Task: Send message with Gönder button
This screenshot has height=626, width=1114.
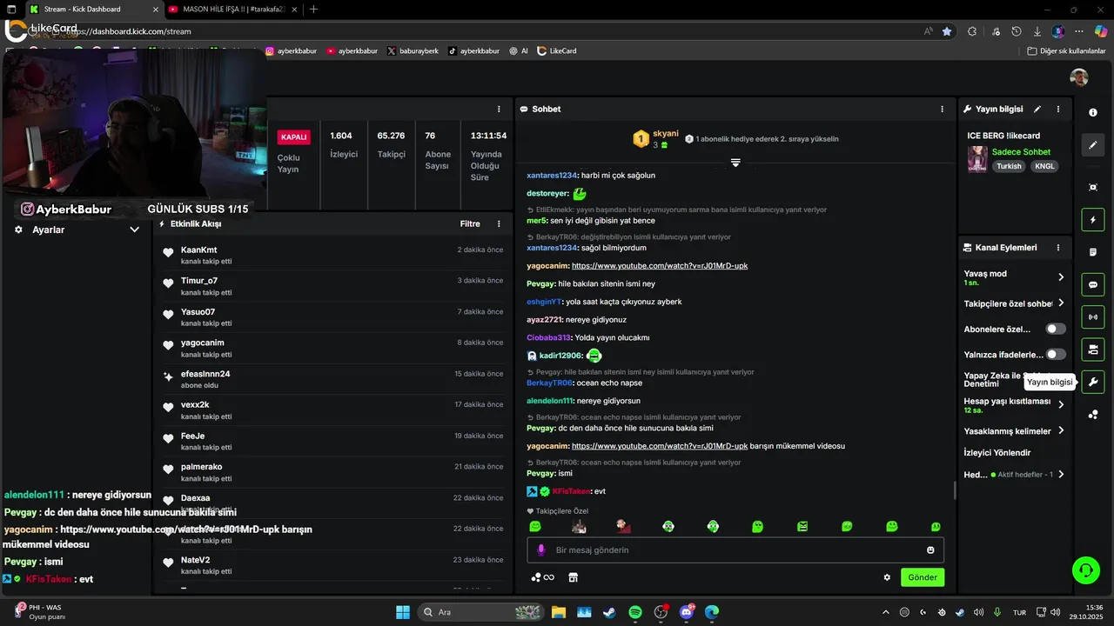Action: click(923, 577)
